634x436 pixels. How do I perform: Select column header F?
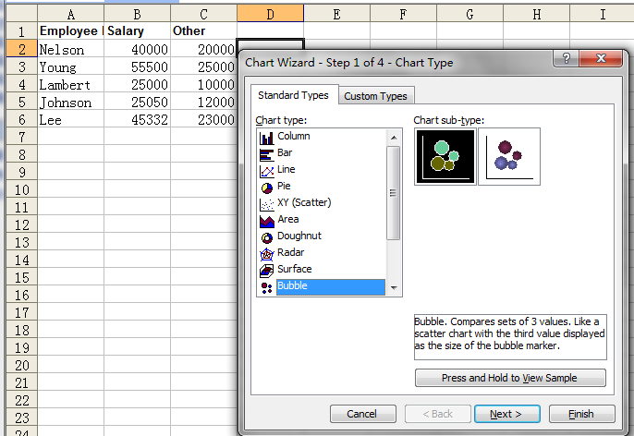tap(403, 15)
